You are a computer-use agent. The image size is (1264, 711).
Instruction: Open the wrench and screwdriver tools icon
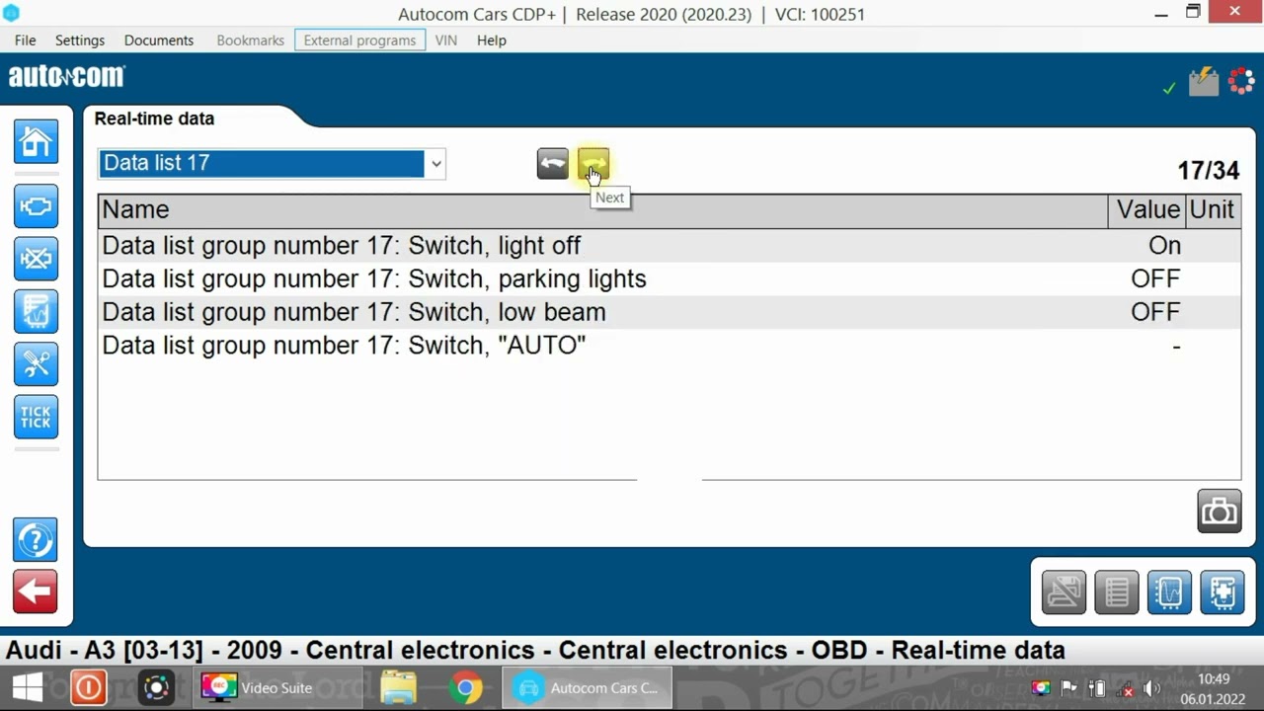coord(36,363)
